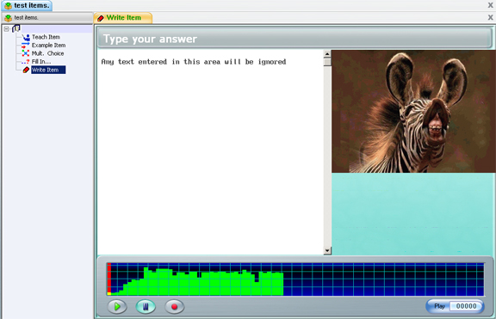Pause audio with the blue pause button
Screen dimensions: 496x319
pos(146,307)
